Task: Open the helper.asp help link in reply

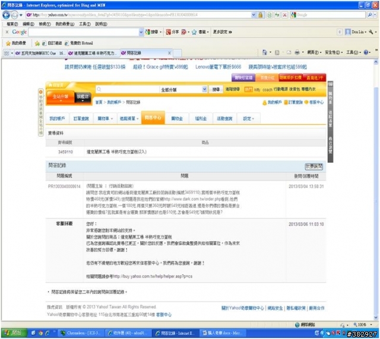Action: click(x=153, y=277)
